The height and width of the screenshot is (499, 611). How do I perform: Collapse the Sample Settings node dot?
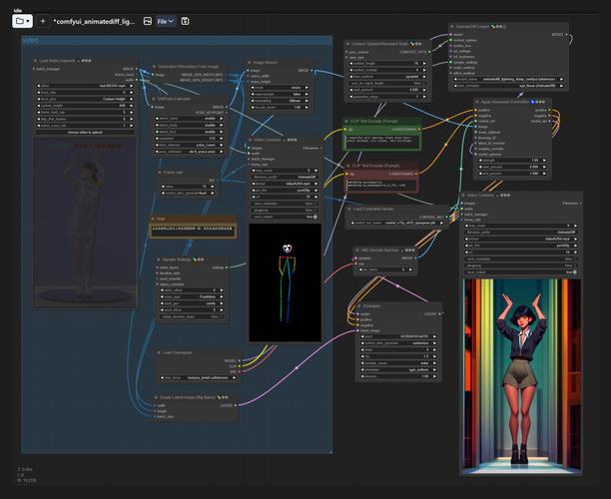[x=159, y=259]
